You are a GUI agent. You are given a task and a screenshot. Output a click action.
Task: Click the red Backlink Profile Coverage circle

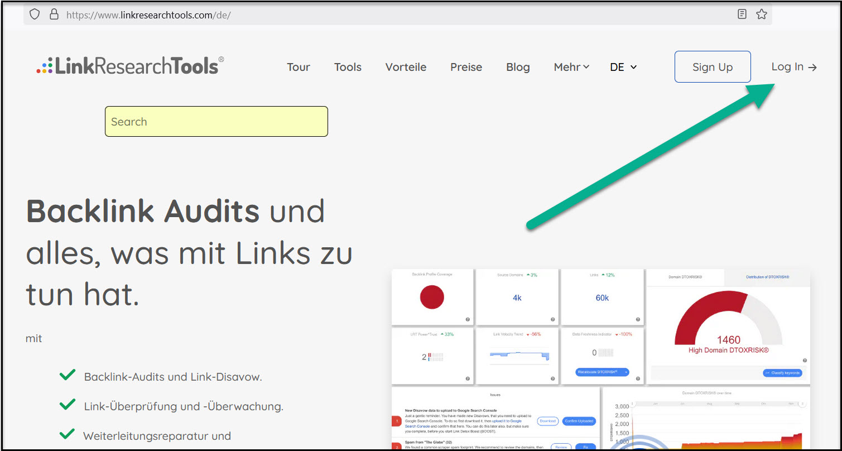pos(432,298)
